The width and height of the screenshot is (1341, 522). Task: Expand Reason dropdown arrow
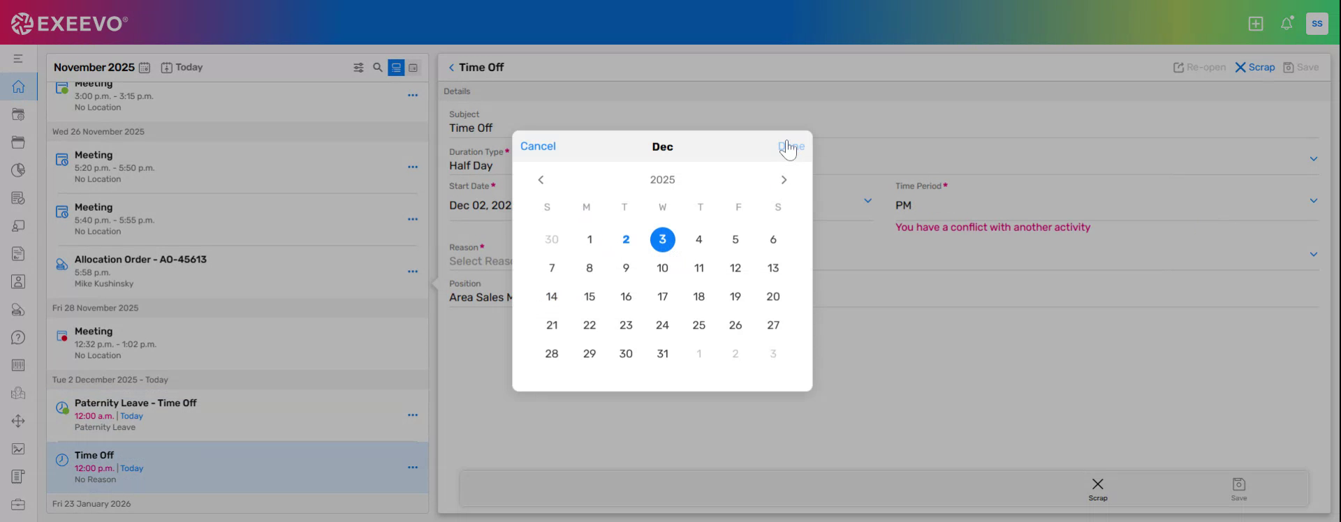[1313, 255]
